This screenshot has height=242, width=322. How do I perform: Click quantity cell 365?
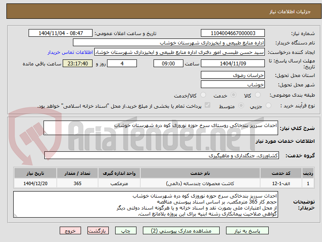click(x=78, y=183)
